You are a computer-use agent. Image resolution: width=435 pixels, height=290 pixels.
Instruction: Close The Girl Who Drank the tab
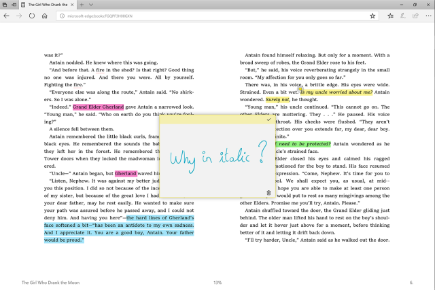[x=72, y=5]
